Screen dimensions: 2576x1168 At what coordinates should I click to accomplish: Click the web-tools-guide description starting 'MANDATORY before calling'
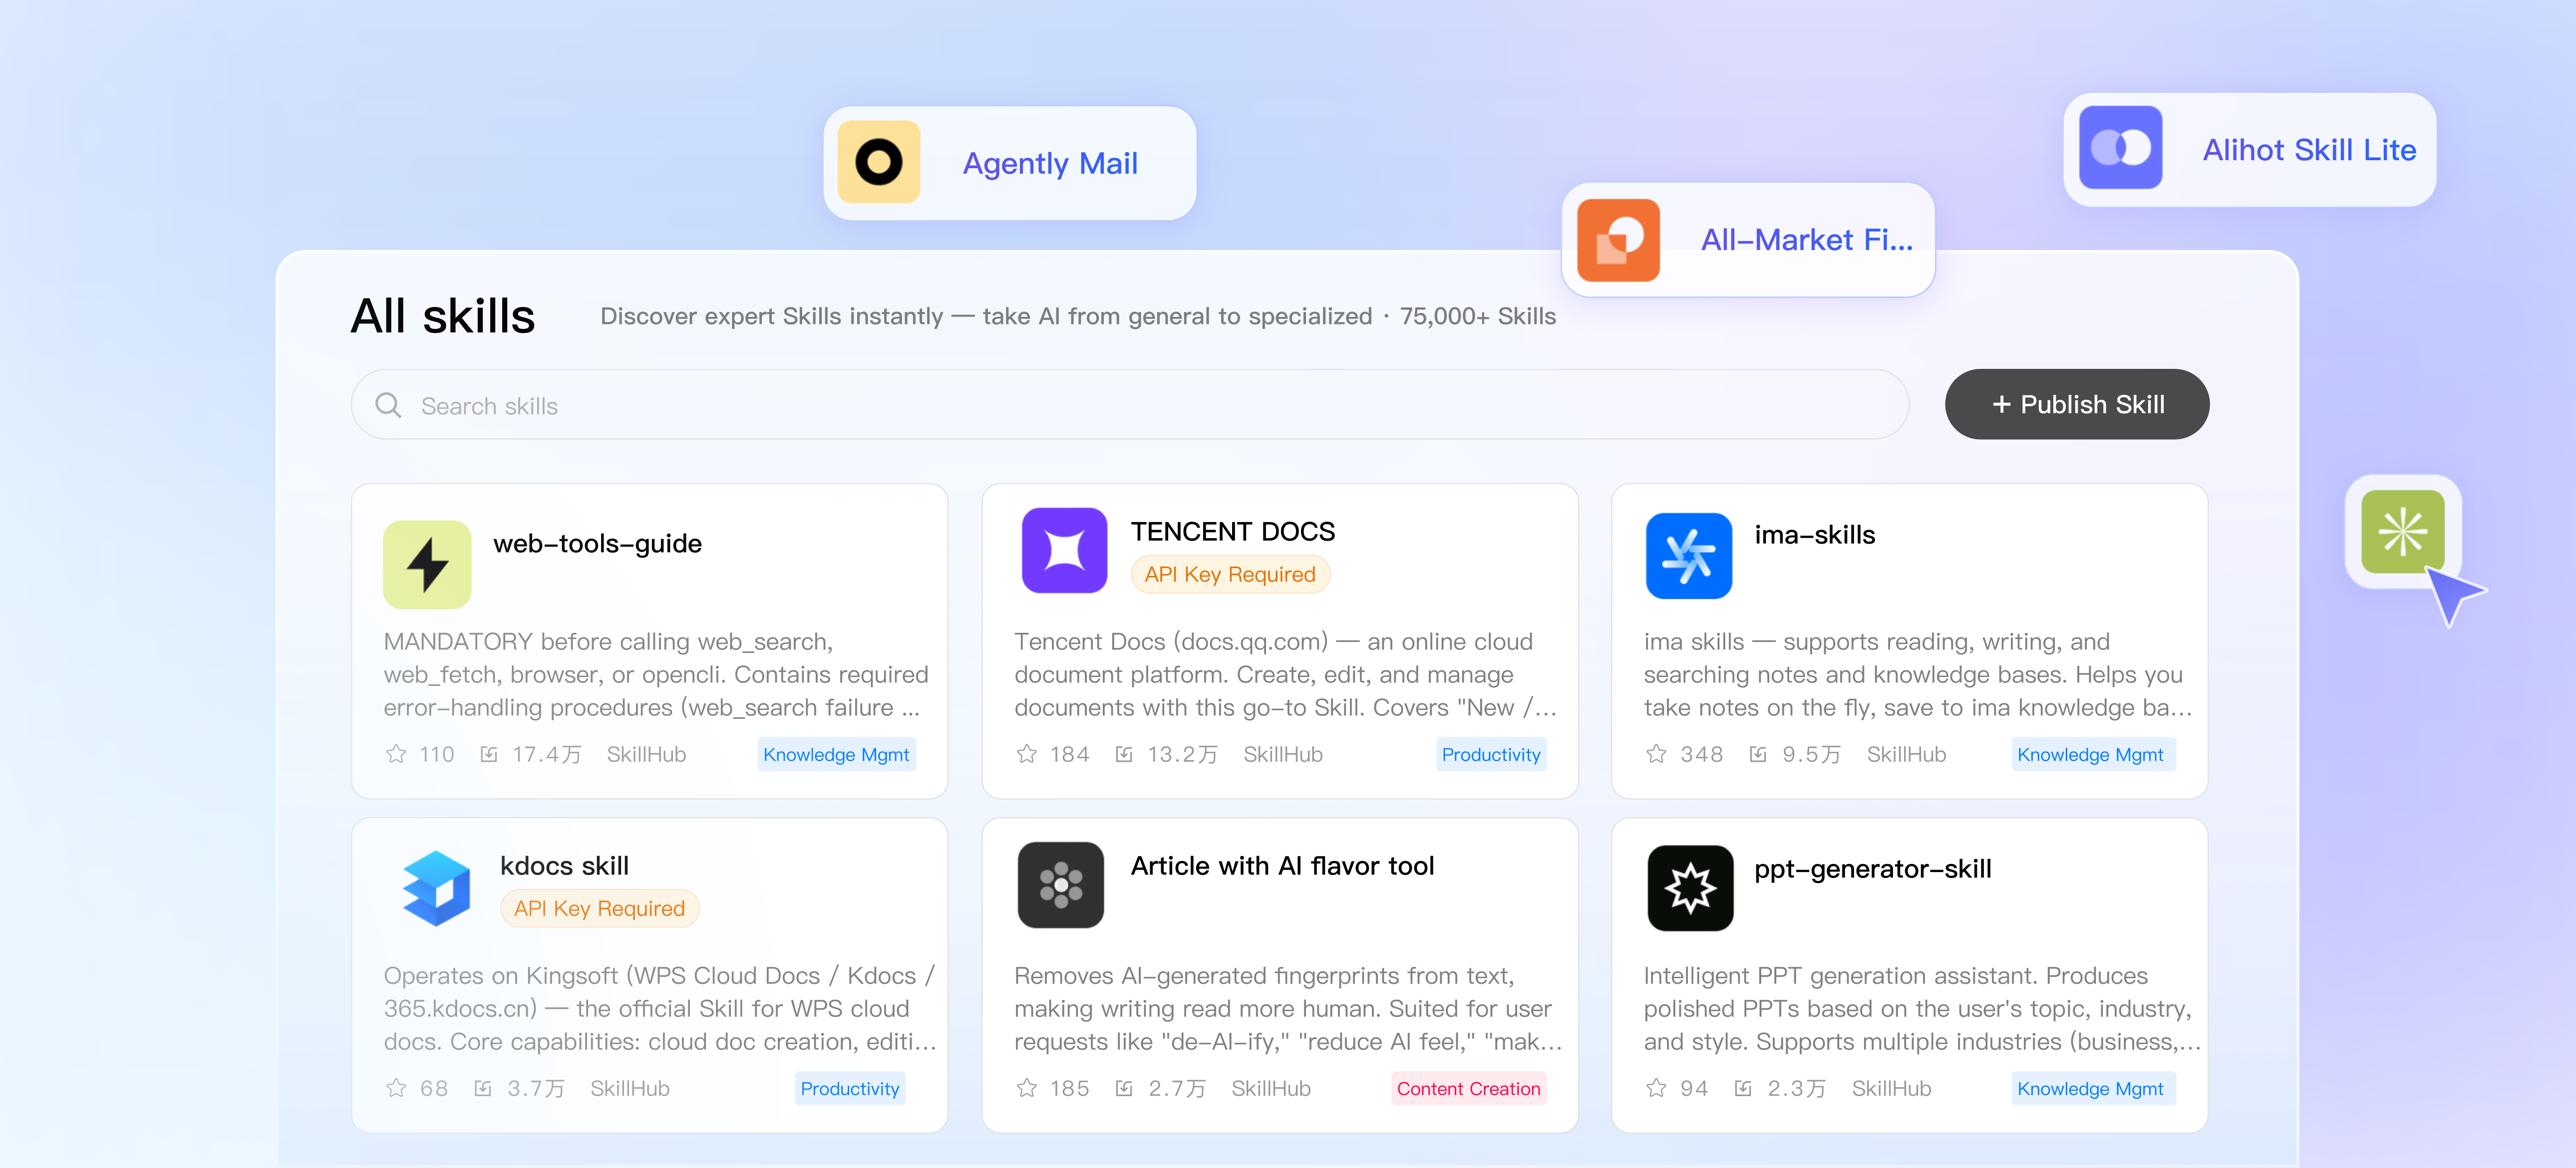click(x=656, y=674)
